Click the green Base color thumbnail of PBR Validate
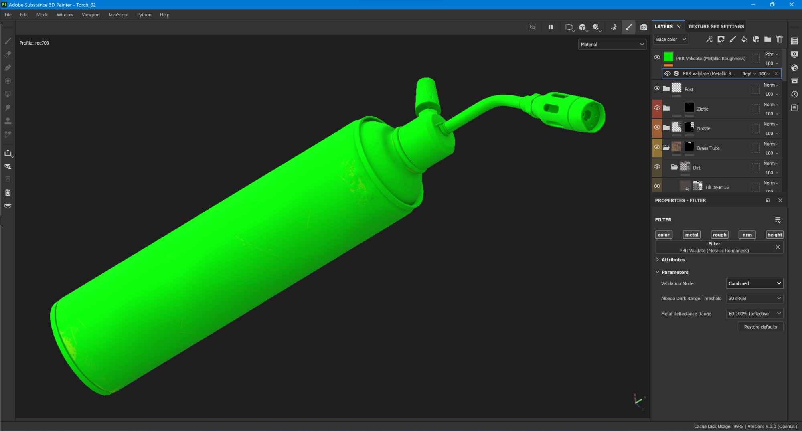This screenshot has width=802, height=431. (x=668, y=57)
